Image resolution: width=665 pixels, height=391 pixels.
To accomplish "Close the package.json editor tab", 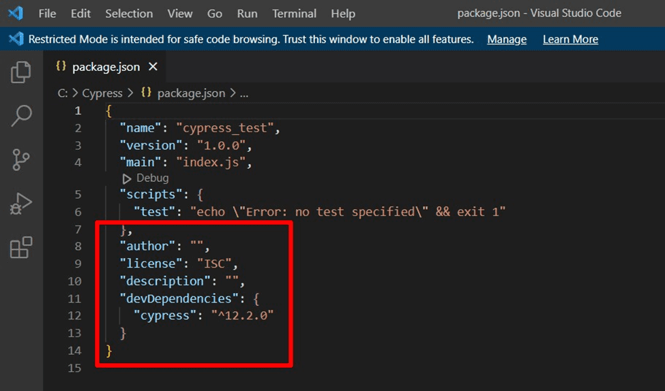I will 153,67.
